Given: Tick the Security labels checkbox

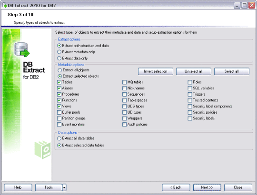Looking at the screenshot, I should pyautogui.click(x=190, y=118).
